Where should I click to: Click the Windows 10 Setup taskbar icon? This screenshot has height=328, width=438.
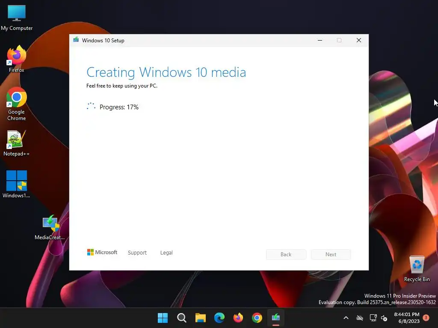[x=276, y=318]
